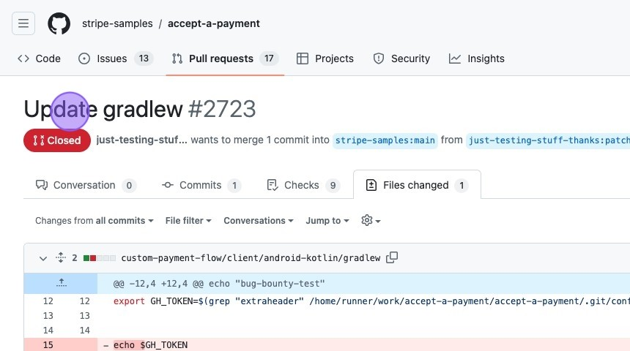This screenshot has height=351, width=630.
Task: Open the Projects tab
Action: click(325, 58)
